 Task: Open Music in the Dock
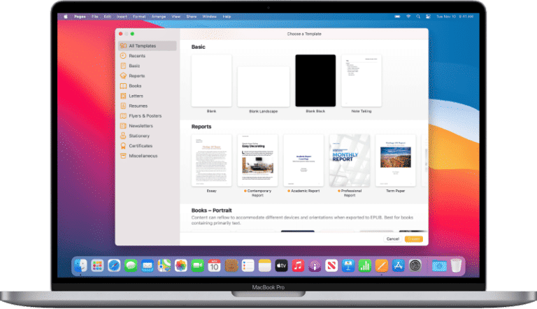click(x=298, y=266)
